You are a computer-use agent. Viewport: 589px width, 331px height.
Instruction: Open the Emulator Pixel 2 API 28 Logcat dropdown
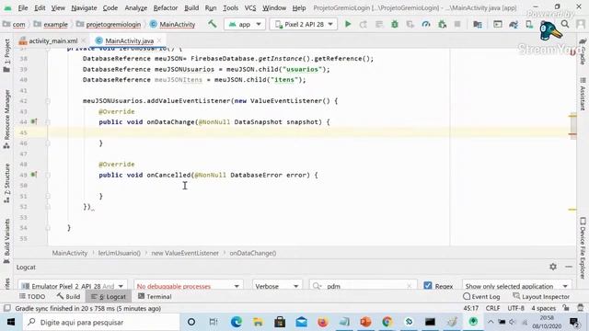[x=73, y=286]
